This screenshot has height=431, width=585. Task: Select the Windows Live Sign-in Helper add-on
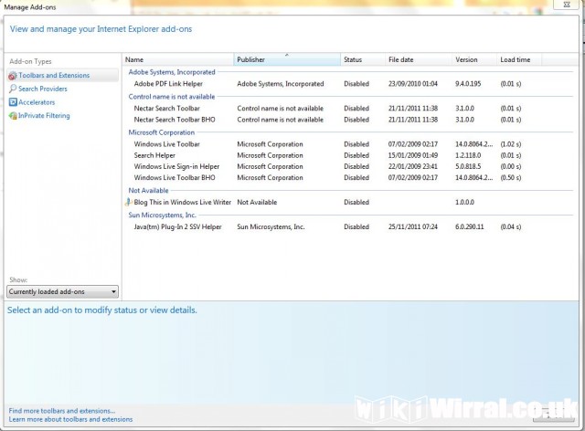point(176,166)
